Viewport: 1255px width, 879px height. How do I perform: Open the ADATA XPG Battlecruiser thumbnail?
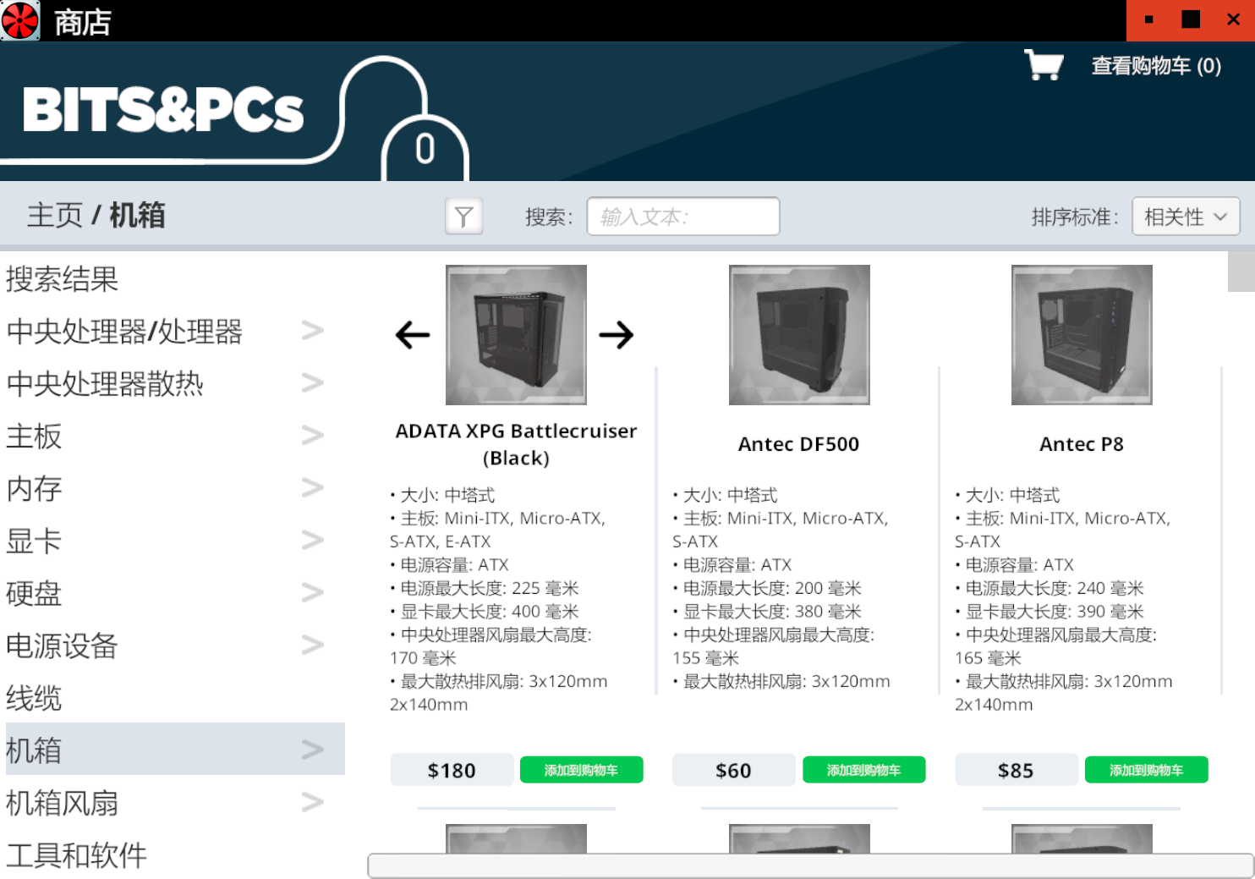click(516, 335)
